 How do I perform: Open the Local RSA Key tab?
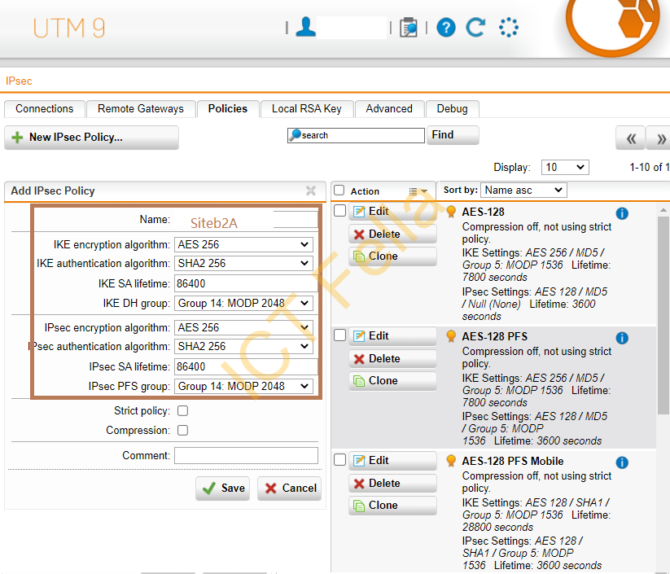tap(307, 108)
